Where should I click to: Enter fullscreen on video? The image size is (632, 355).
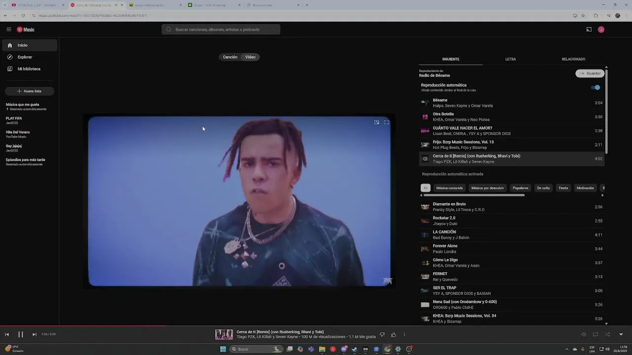pos(387,122)
